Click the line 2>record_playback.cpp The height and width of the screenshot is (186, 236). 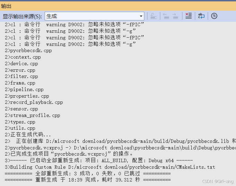coord(34,102)
